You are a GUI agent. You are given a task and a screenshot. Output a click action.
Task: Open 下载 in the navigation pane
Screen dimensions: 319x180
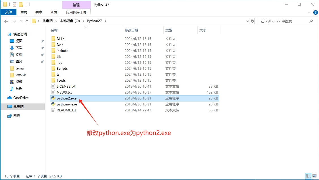click(x=19, y=48)
